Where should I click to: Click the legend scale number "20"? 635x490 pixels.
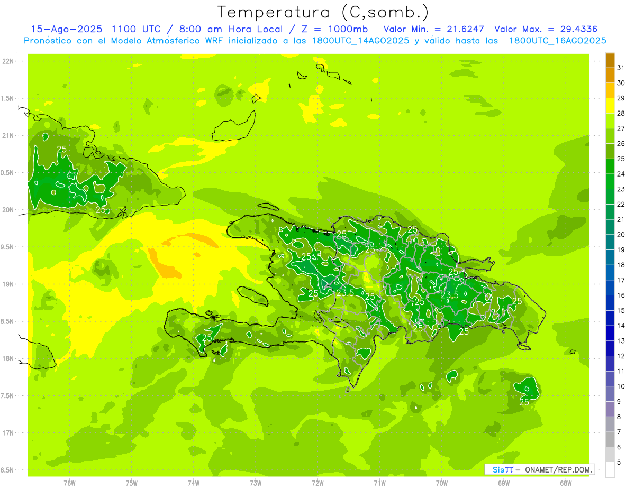pos(621,235)
